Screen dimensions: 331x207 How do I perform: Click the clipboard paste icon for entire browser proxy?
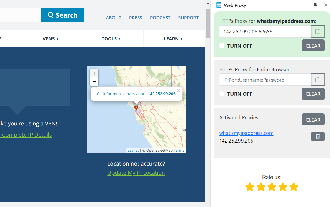tap(318, 80)
